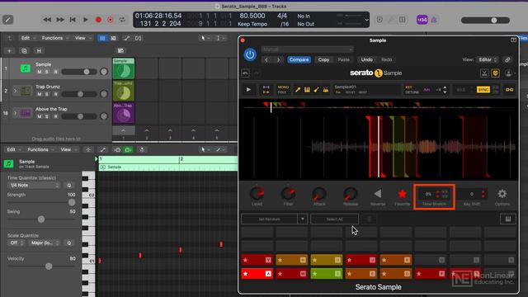Viewport: 528px width, 297px height.
Task: Click the solid red record button
Action: tap(98, 20)
